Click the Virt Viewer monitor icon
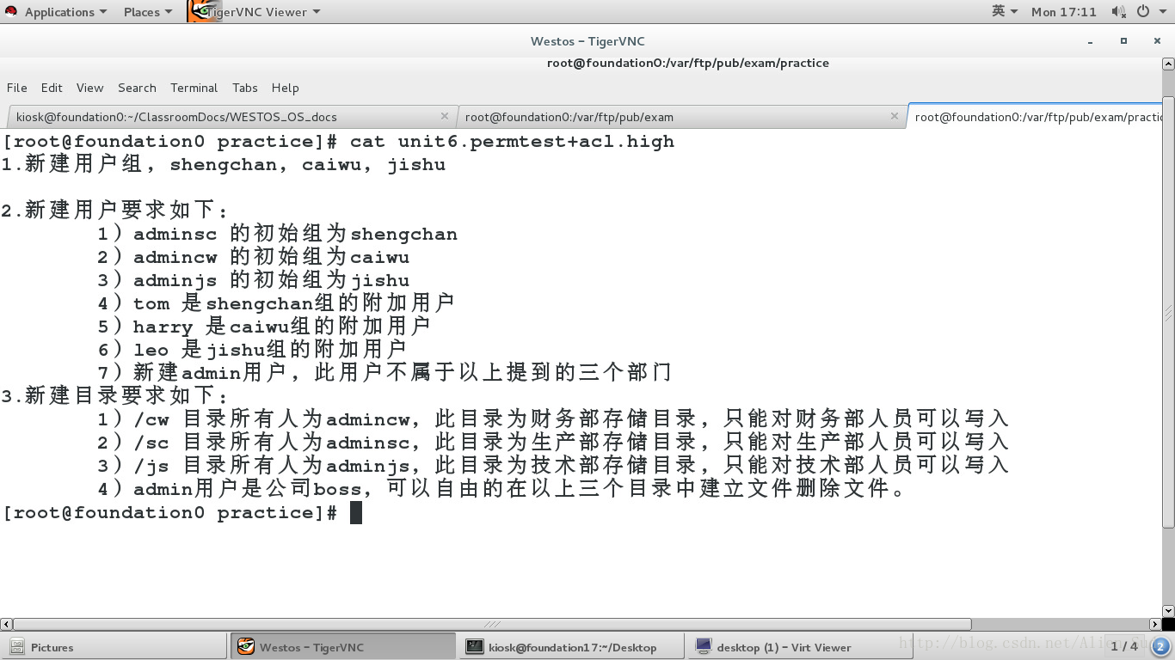The height and width of the screenshot is (660, 1175). tap(704, 647)
